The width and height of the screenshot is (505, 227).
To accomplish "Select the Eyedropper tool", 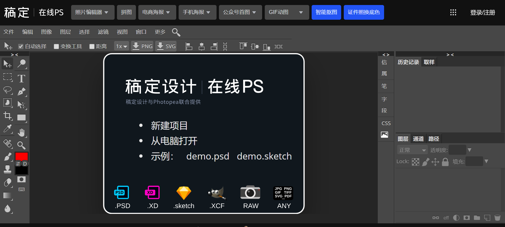I will (7, 128).
